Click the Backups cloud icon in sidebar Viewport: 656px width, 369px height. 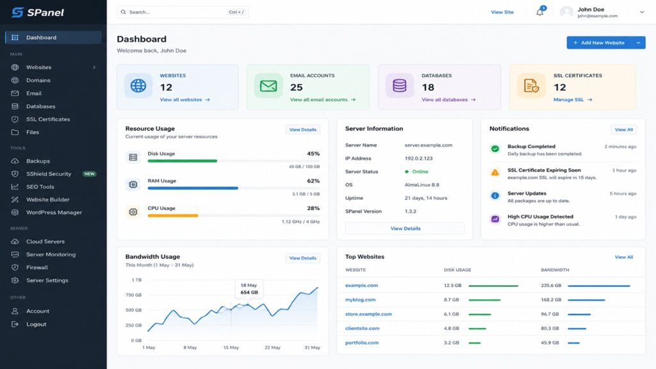[x=15, y=161]
